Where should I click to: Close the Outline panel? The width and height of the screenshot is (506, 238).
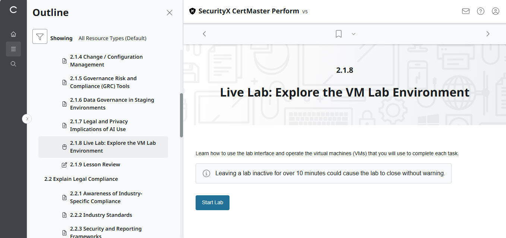(170, 13)
